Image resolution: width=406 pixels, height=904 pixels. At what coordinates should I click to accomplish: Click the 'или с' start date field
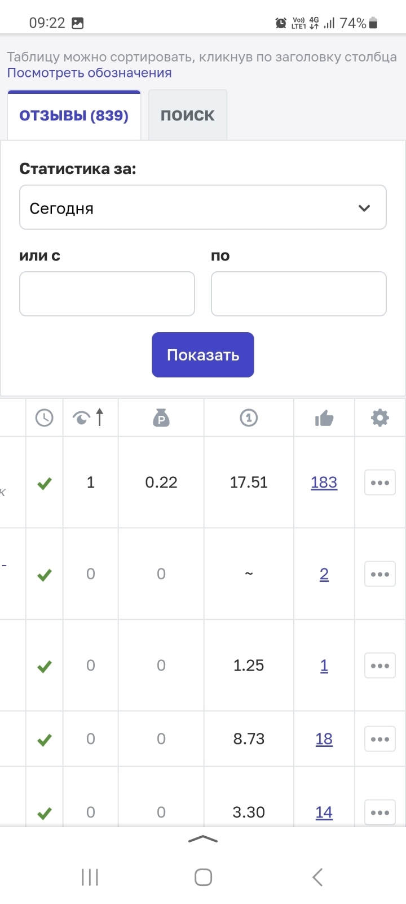click(107, 294)
